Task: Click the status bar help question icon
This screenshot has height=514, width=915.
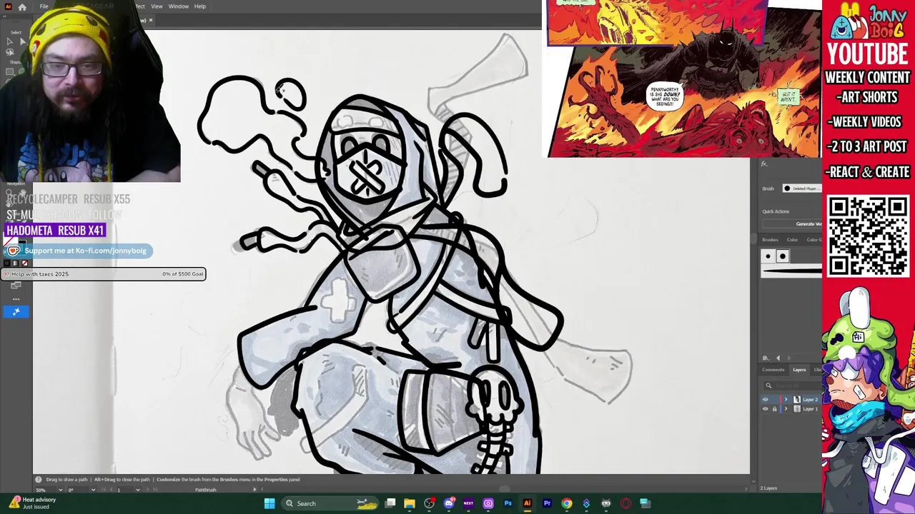Action: point(39,480)
